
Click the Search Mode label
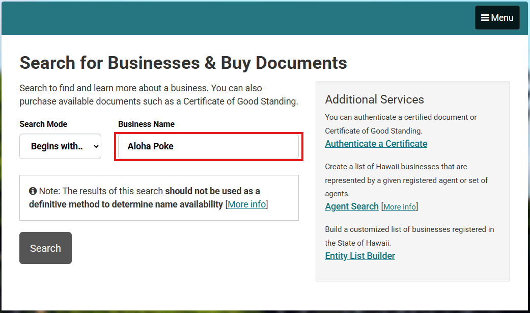pyautogui.click(x=43, y=124)
